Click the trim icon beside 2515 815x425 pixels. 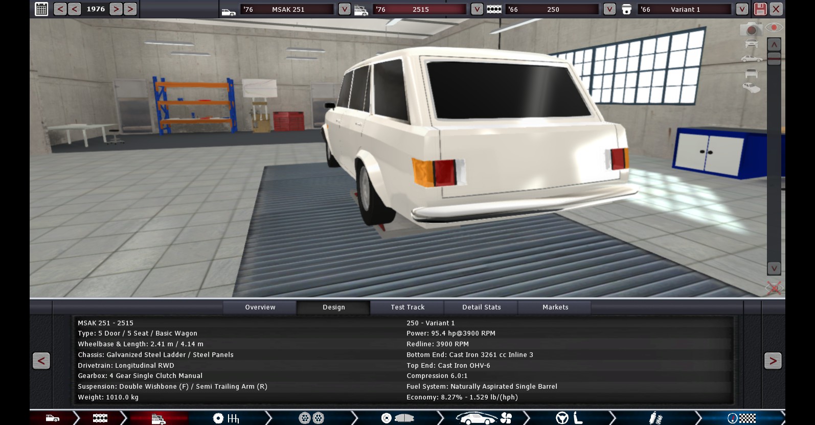click(x=361, y=10)
